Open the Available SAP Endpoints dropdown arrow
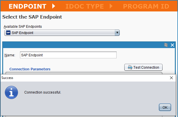This screenshot has width=178, height=117. [x=117, y=33]
